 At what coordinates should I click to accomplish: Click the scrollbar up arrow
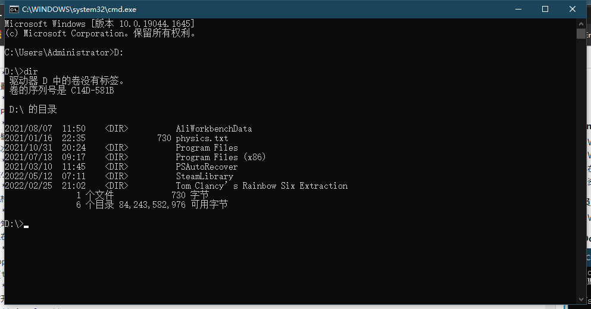(581, 23)
